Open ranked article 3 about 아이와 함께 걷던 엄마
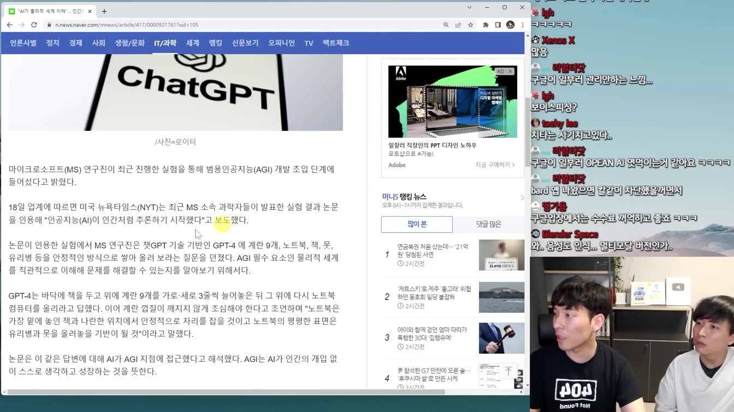Viewport: 734px width, 412px height. pyautogui.click(x=432, y=334)
